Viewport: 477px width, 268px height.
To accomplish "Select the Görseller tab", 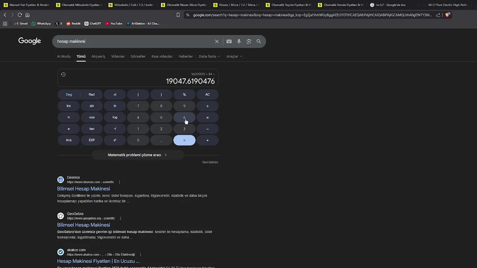I will [x=138, y=57].
